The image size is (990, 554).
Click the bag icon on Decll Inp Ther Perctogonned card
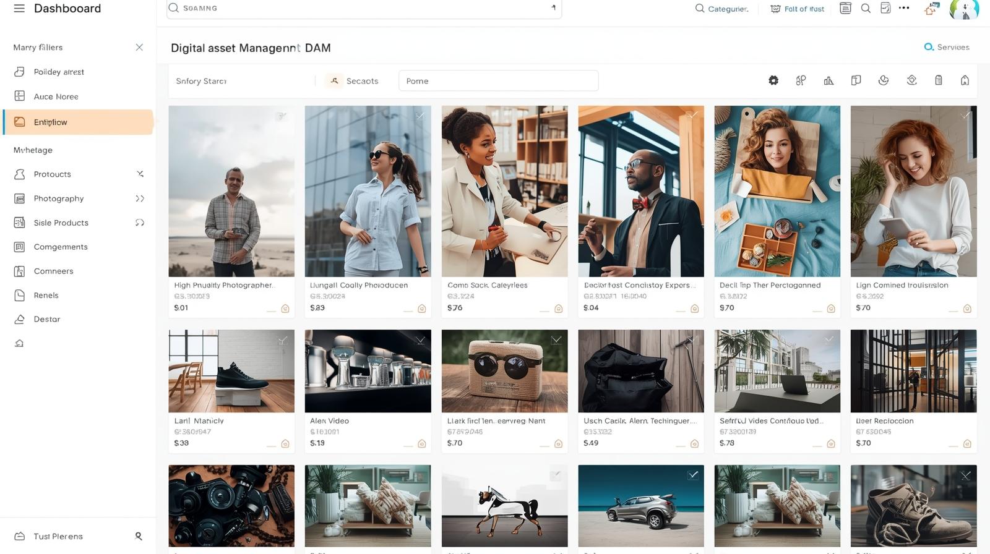pos(831,309)
